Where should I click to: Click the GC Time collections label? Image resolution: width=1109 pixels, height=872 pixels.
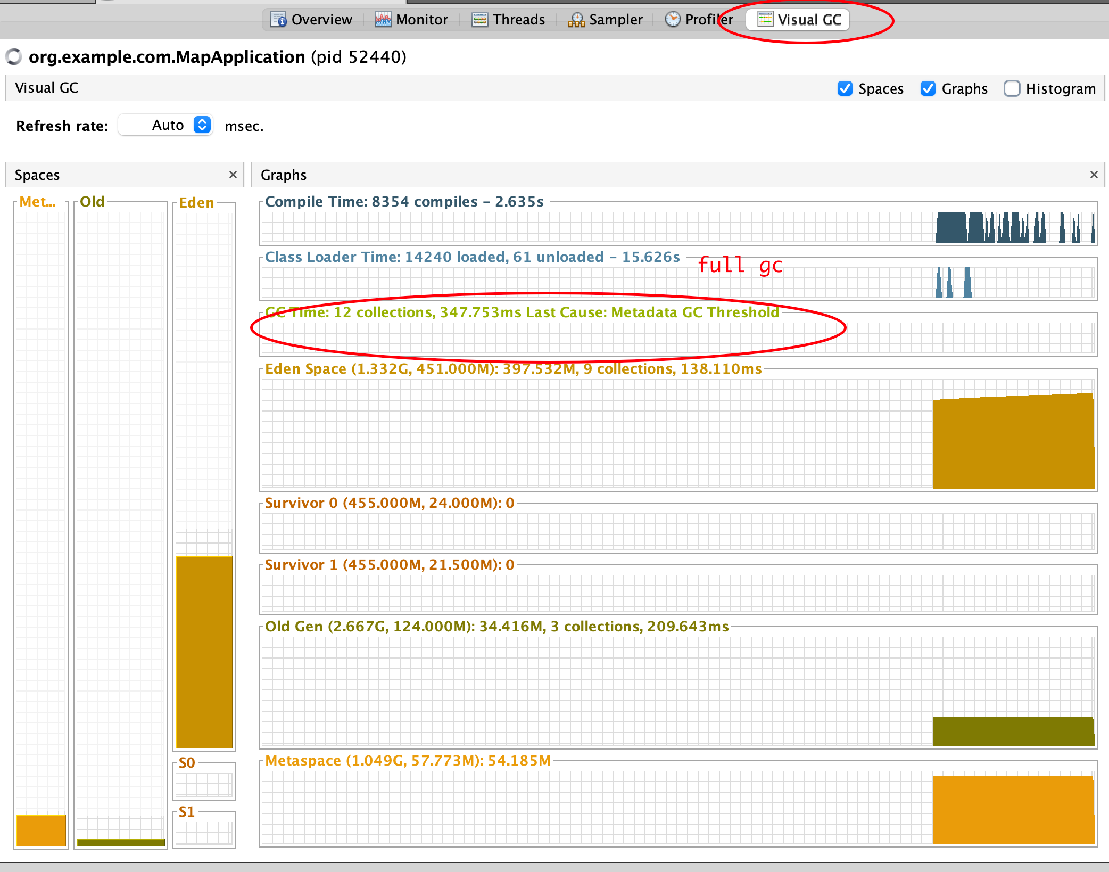coord(522,312)
